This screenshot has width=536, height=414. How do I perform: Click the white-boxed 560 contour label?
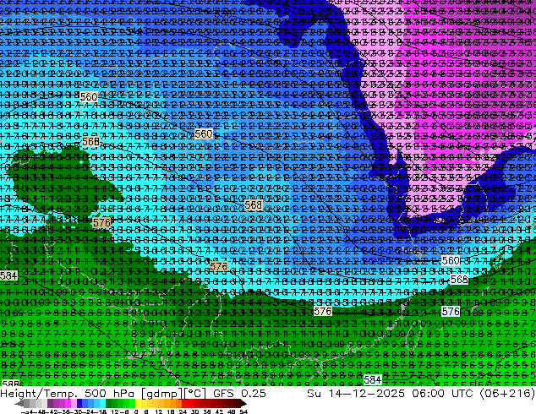pos(451,261)
